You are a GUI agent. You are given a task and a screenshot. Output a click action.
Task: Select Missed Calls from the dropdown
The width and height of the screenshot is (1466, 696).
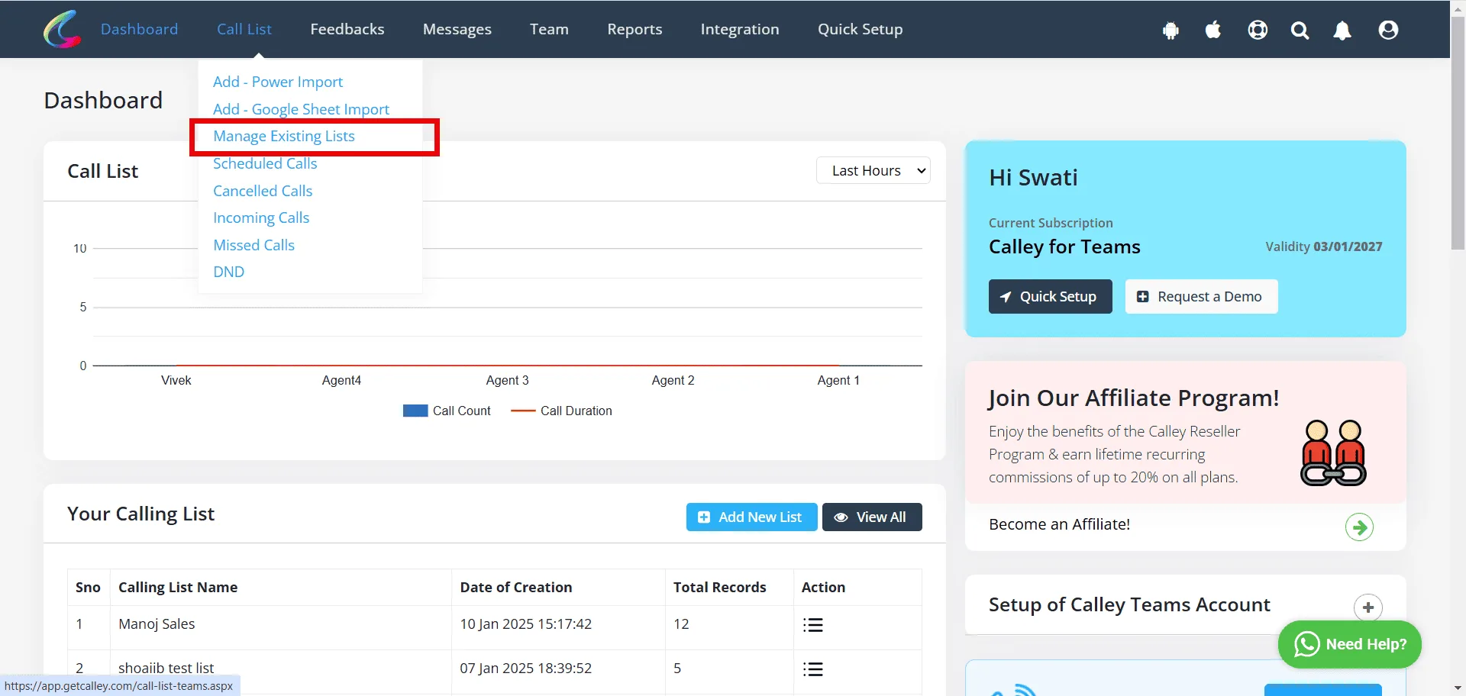(253, 245)
